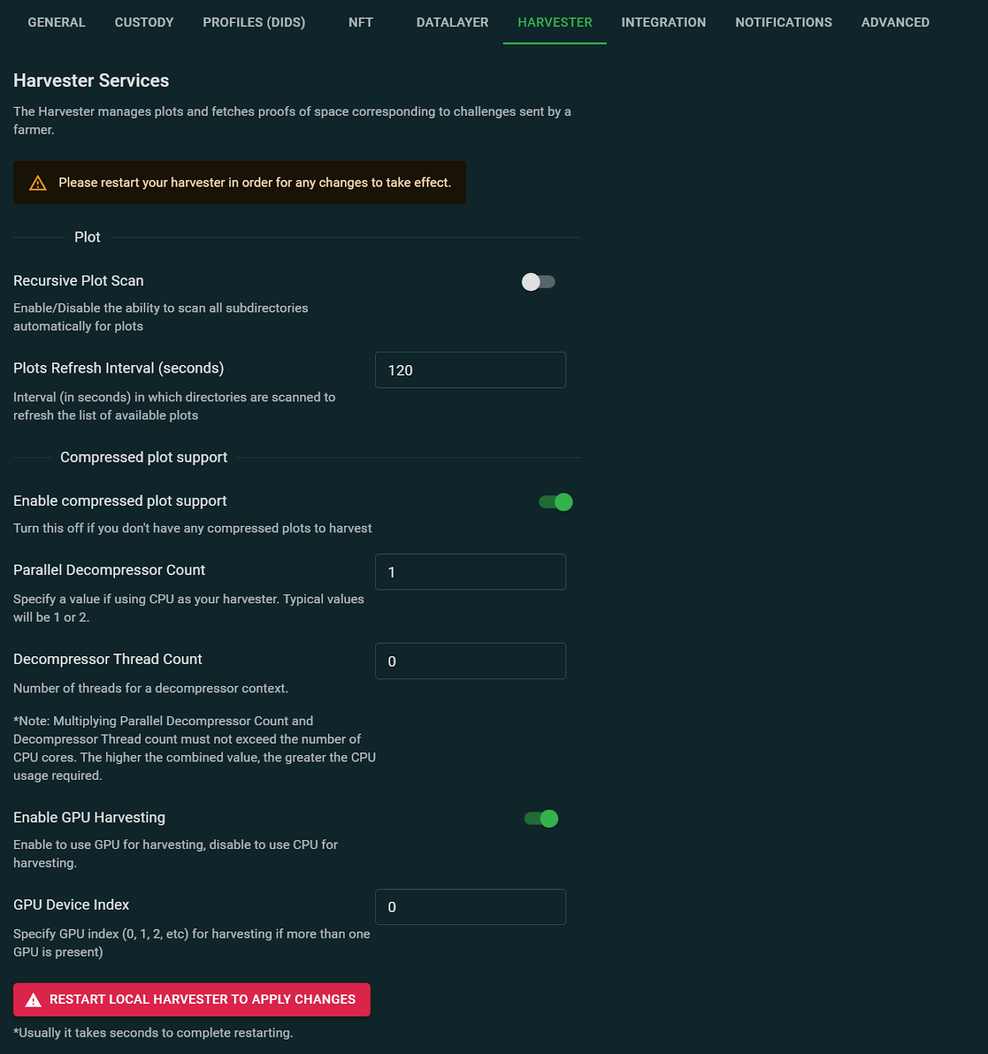The height and width of the screenshot is (1054, 988).
Task: Focus the Parallel Decompressor Count field
Action: (x=470, y=572)
